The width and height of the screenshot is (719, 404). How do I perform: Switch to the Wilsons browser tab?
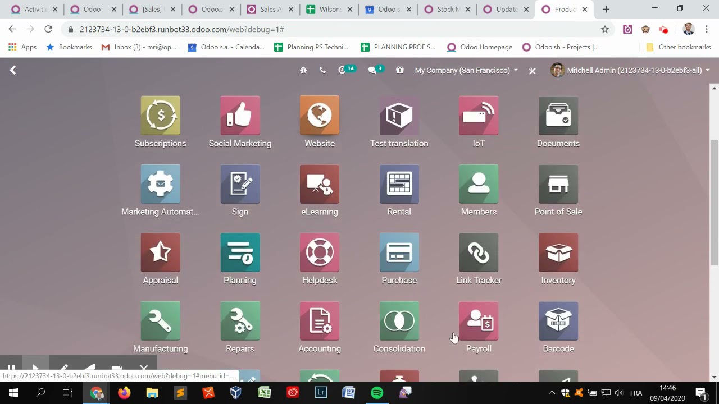(x=329, y=10)
